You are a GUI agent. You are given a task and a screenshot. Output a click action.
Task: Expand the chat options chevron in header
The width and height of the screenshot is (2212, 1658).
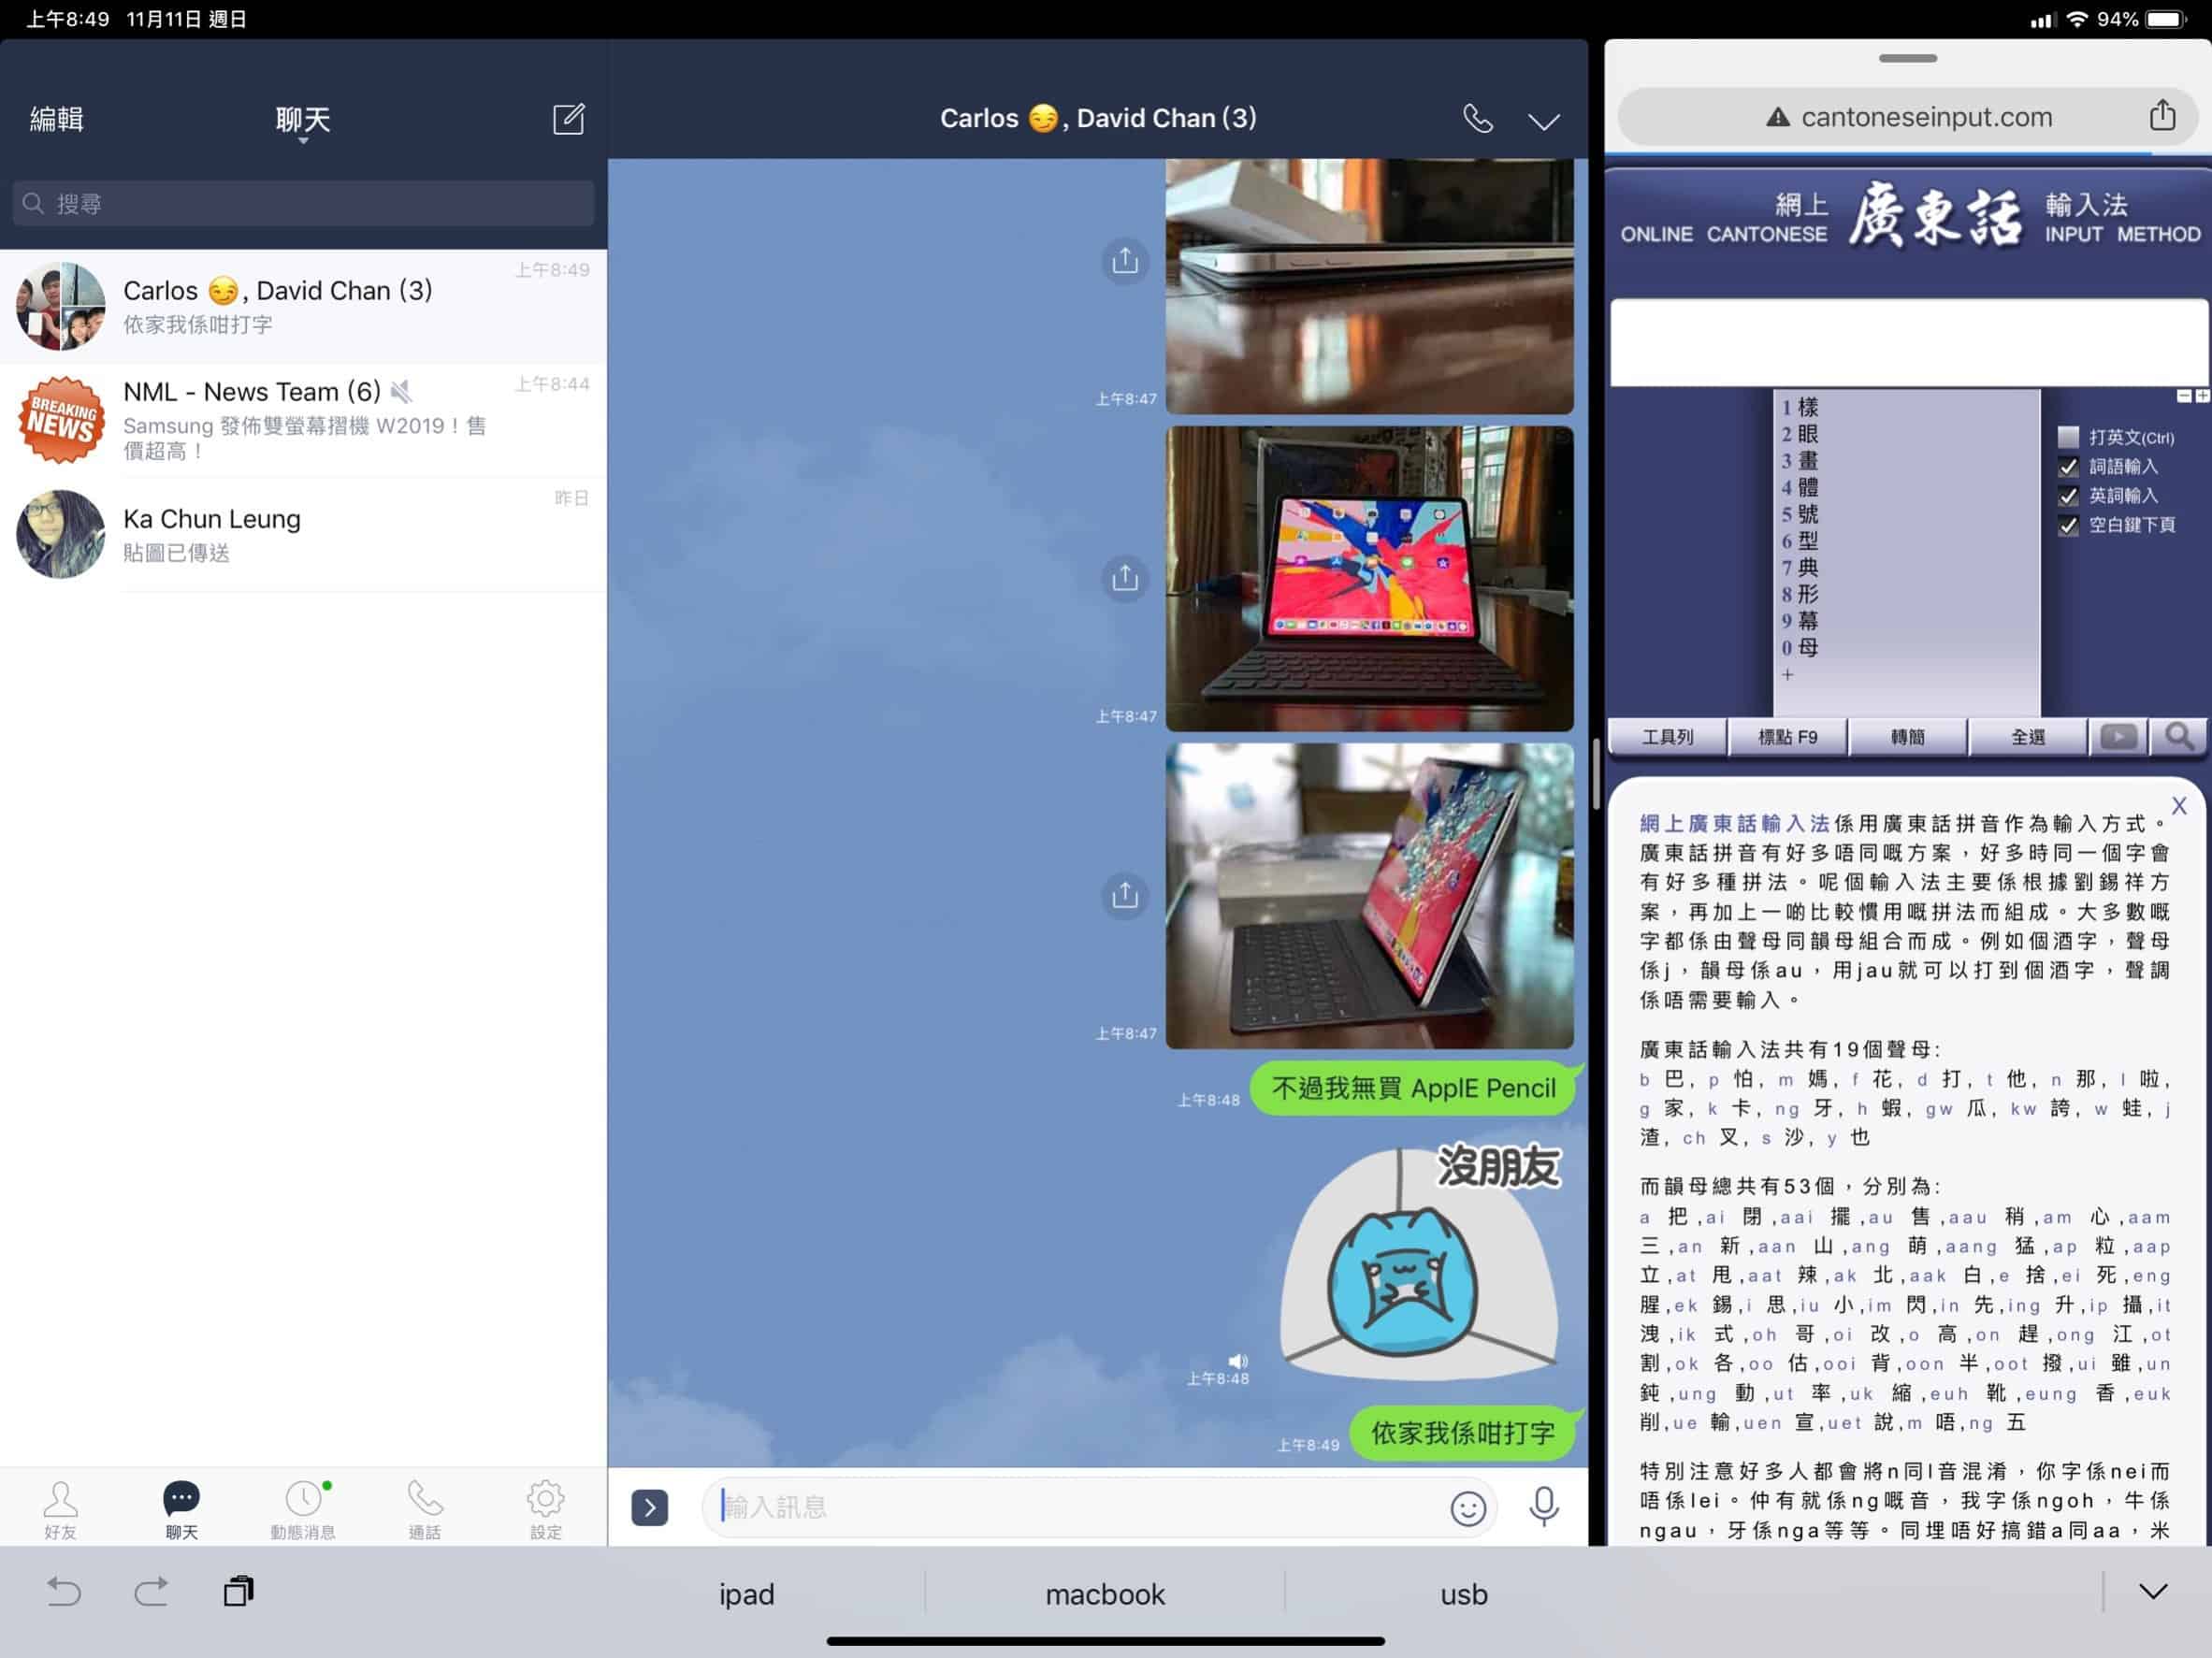(x=1543, y=121)
